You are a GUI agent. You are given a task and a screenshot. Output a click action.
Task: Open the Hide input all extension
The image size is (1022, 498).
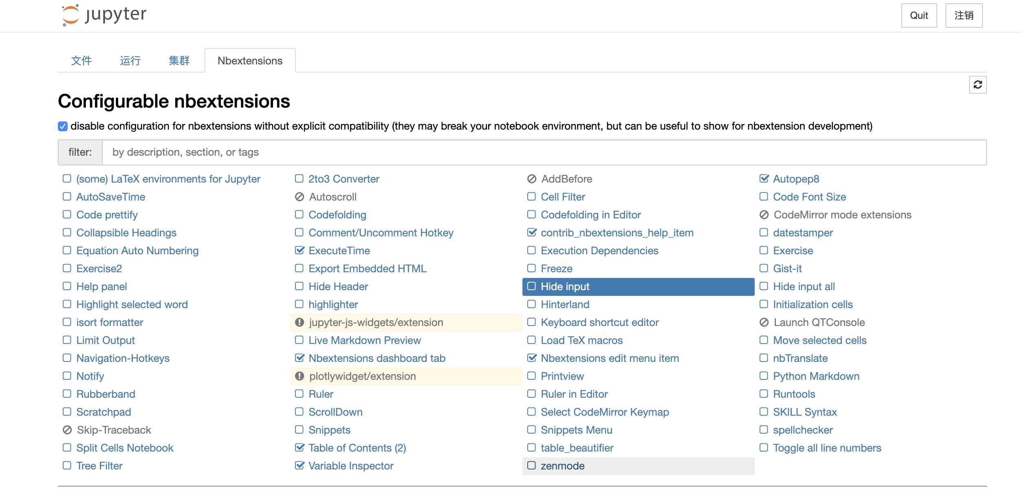tap(804, 286)
